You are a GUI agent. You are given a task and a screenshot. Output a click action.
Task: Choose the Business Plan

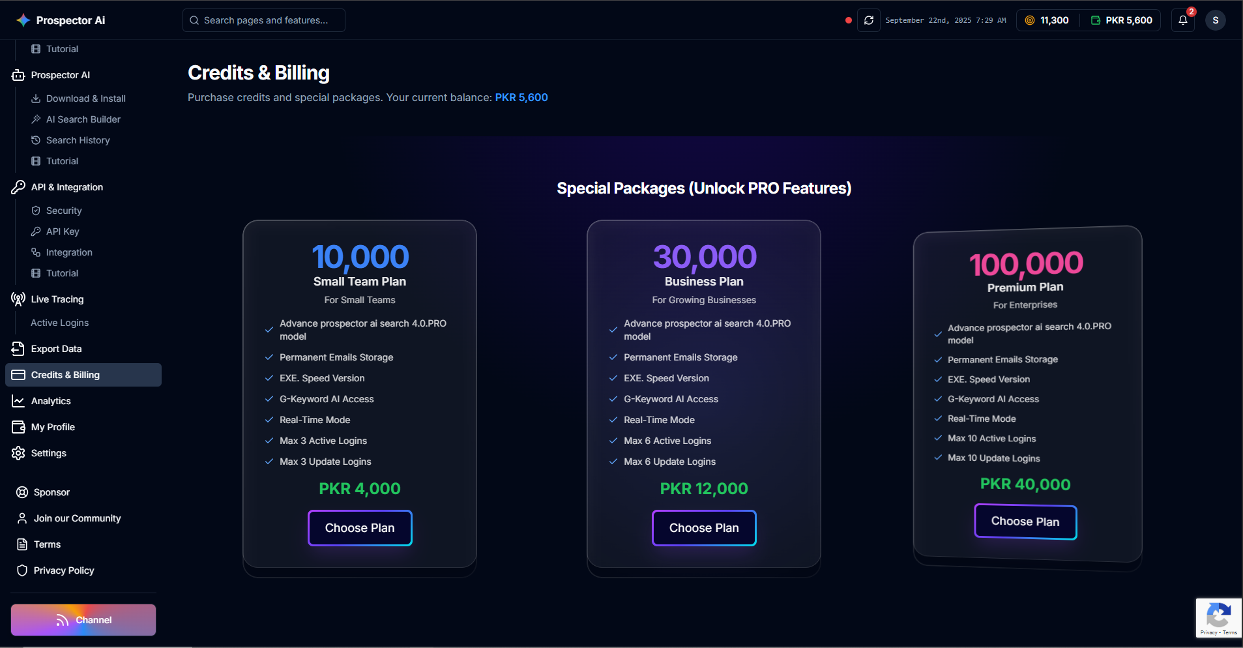click(x=704, y=528)
